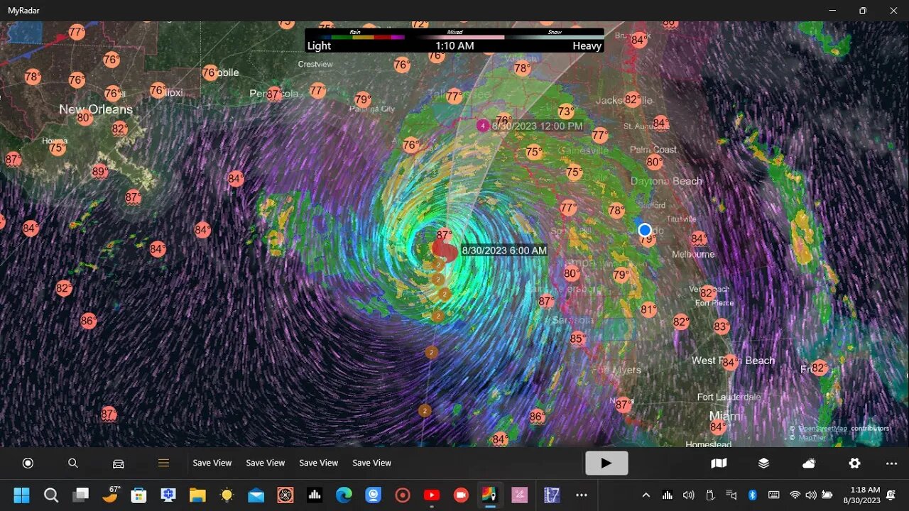The image size is (909, 511).
Task: Open the cloud-sun forecast icon
Action: [809, 463]
